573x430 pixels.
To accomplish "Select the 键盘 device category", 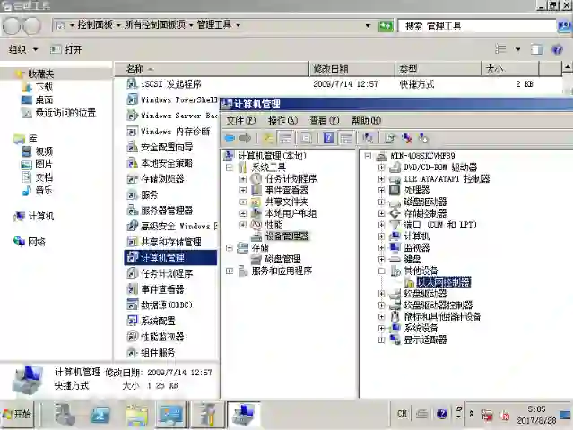I will coord(412,259).
